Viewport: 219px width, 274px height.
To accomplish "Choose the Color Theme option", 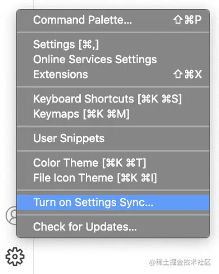I will (x=113, y=163).
